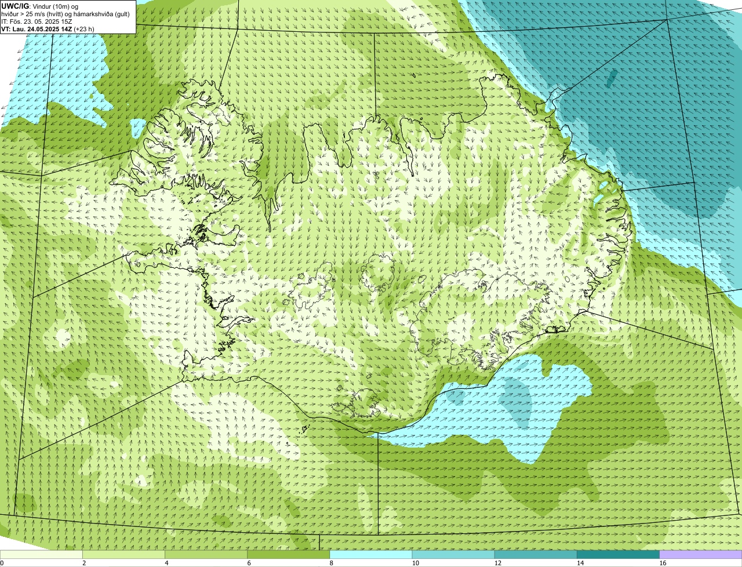Click the legend scale label "4"
Screen dimensions: 742x567
point(166,563)
